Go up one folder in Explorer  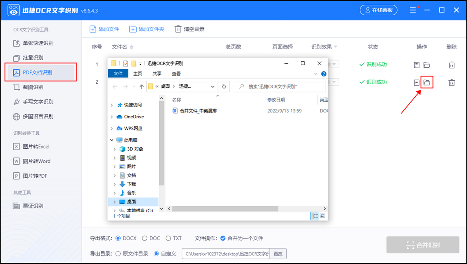pyautogui.click(x=142, y=87)
